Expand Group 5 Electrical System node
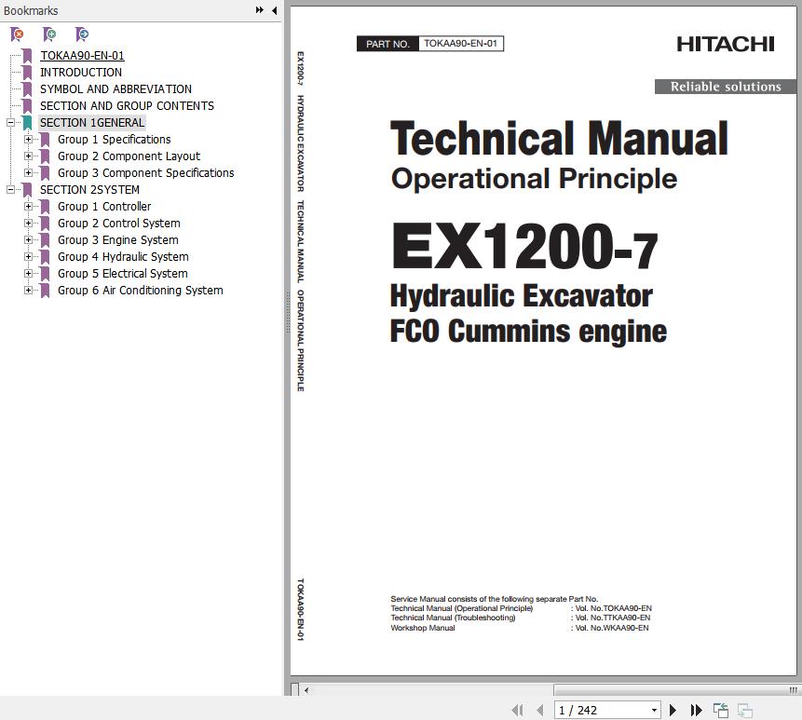802x720 pixels. [28, 274]
